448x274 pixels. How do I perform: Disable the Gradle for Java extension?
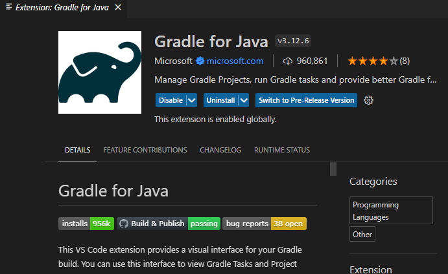coord(171,100)
